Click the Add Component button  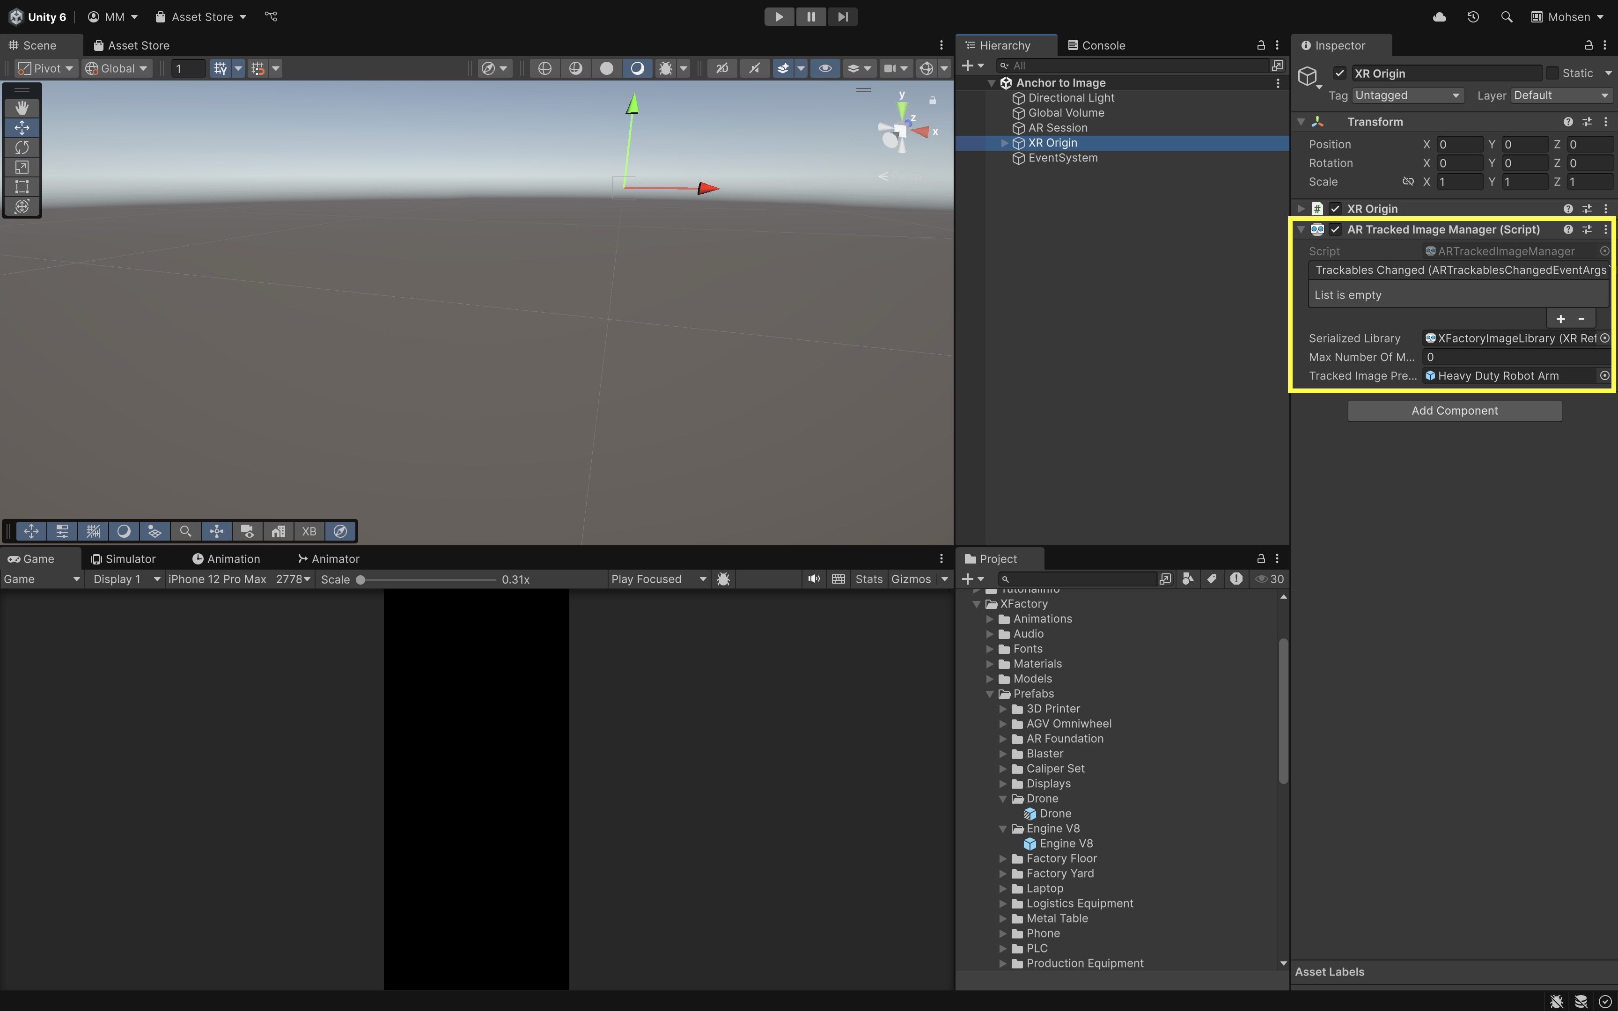1454,410
